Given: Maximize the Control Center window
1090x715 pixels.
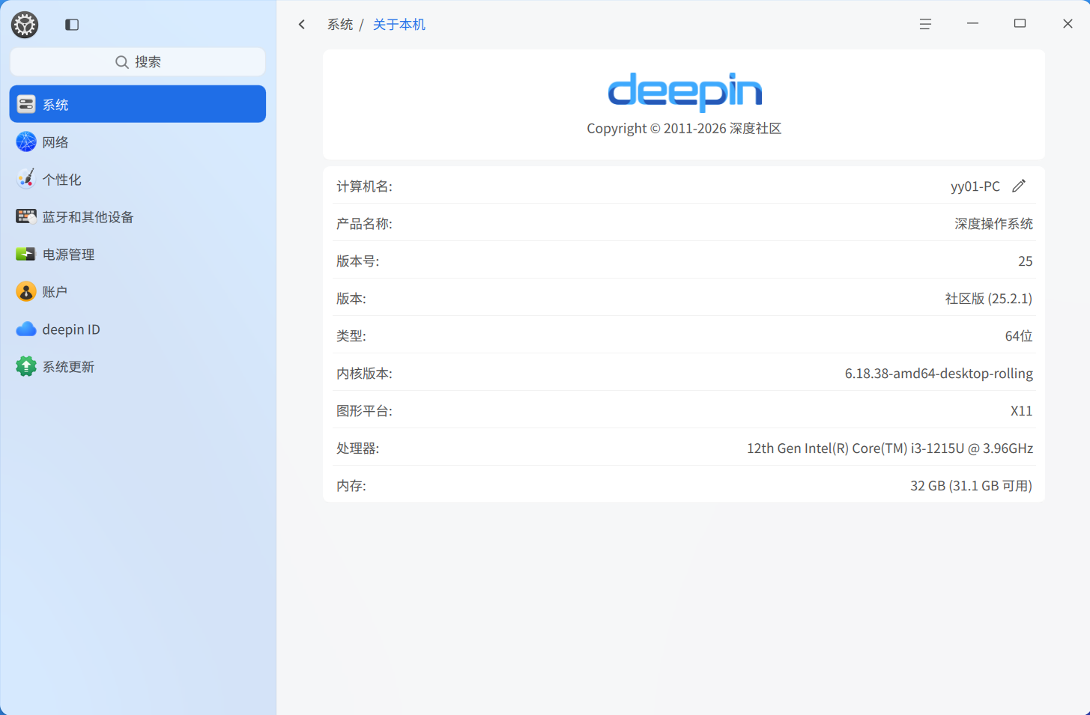Looking at the screenshot, I should [x=1020, y=24].
